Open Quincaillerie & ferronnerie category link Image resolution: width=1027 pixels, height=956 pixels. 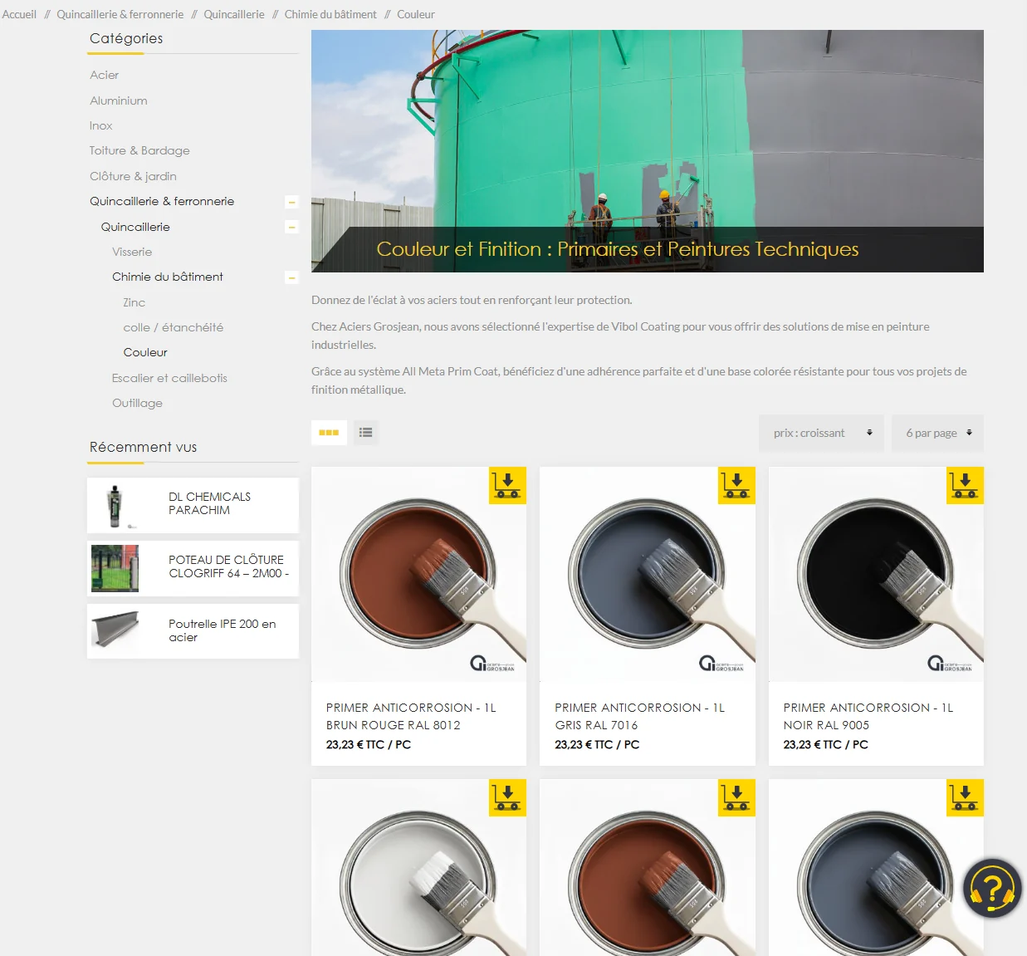pos(162,201)
